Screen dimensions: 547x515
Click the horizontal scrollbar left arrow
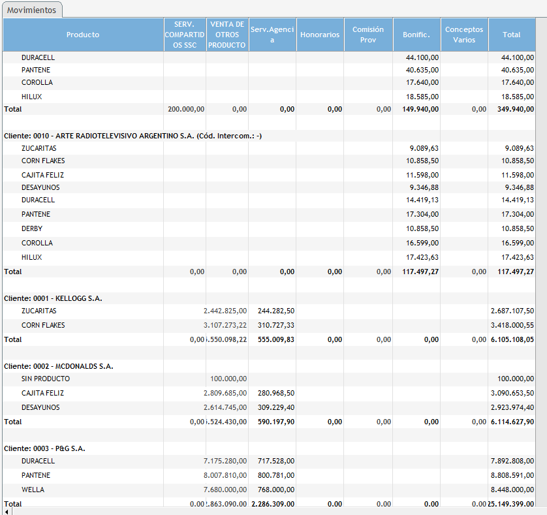click(7, 511)
